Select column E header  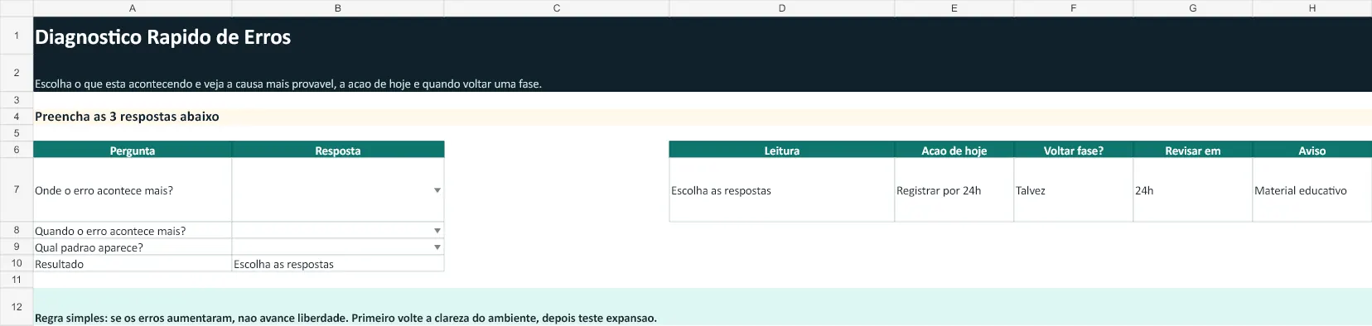pos(954,7)
